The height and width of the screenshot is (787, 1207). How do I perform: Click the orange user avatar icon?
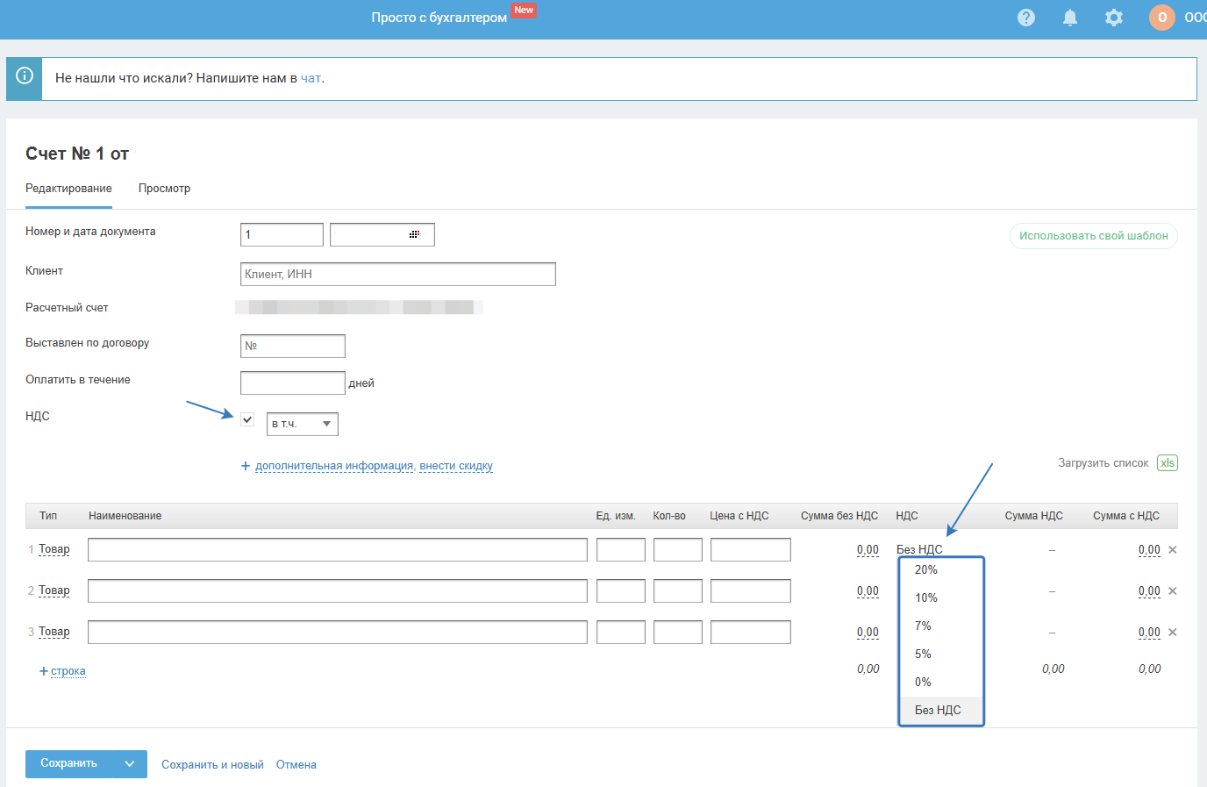pyautogui.click(x=1161, y=18)
